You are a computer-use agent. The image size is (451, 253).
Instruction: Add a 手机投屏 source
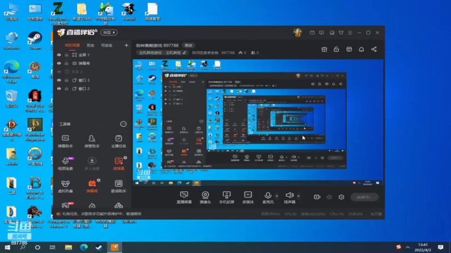click(x=227, y=197)
